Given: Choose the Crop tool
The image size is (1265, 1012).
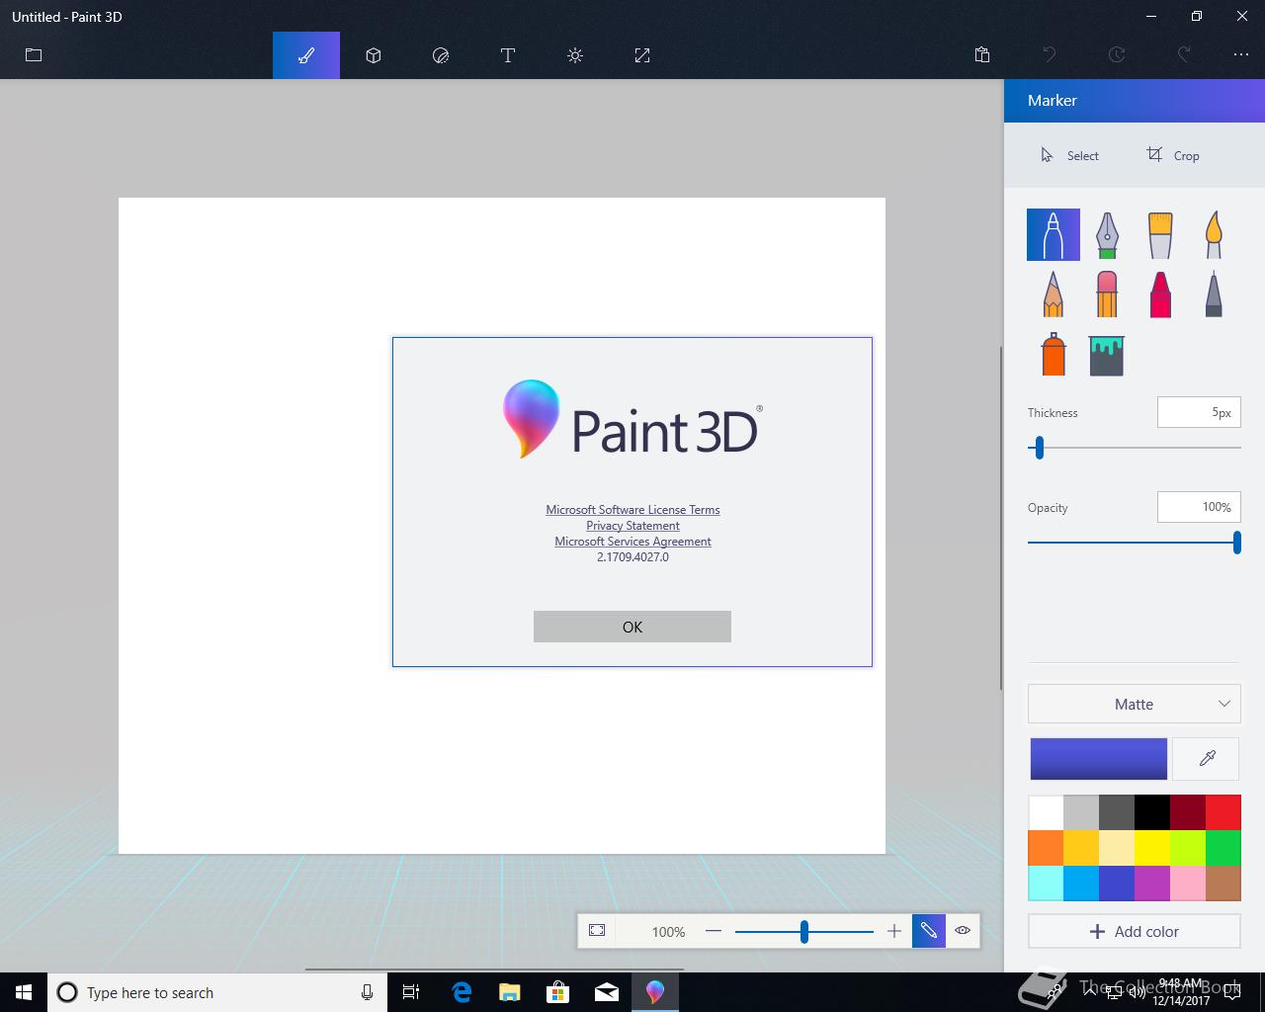Looking at the screenshot, I should [1173, 155].
